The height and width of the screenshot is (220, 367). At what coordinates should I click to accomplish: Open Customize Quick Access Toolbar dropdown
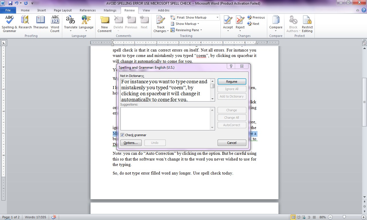pyautogui.click(x=32, y=3)
